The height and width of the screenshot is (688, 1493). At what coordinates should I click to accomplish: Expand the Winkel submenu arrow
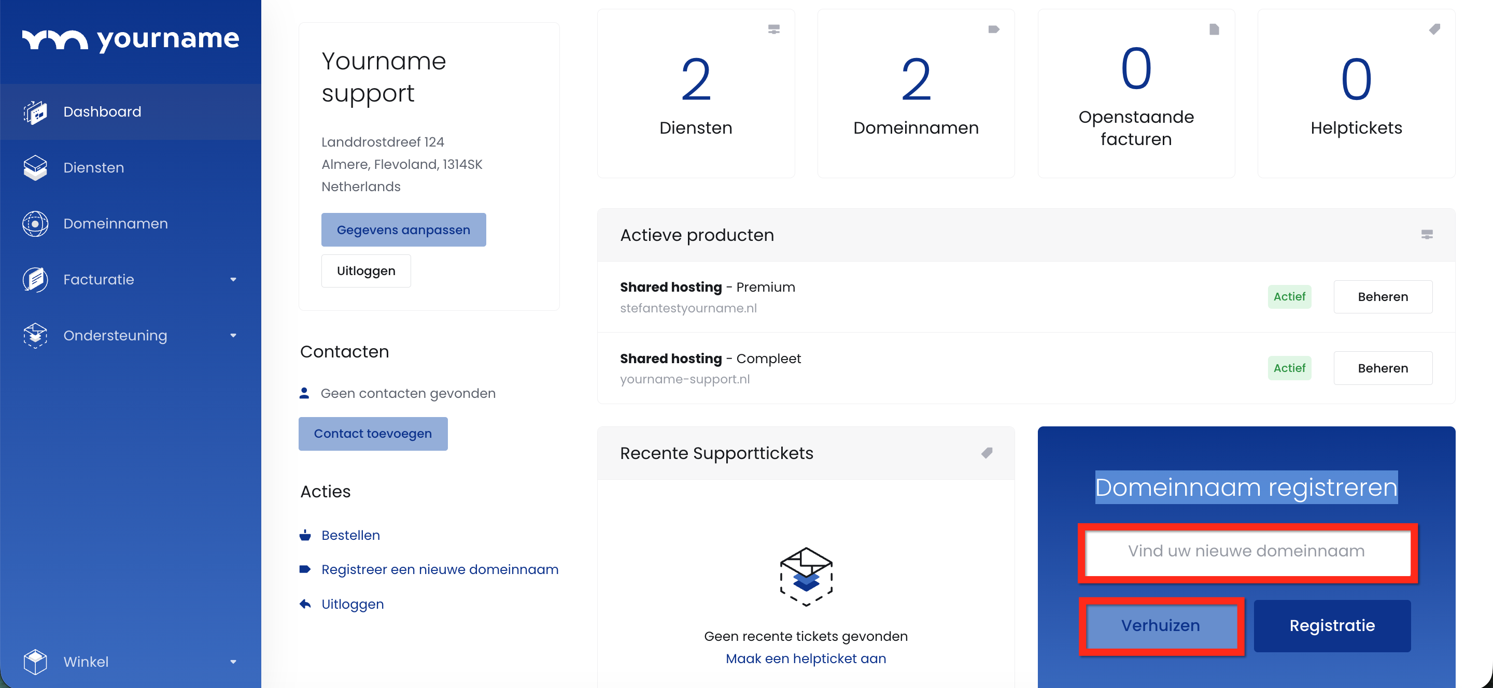(x=233, y=662)
